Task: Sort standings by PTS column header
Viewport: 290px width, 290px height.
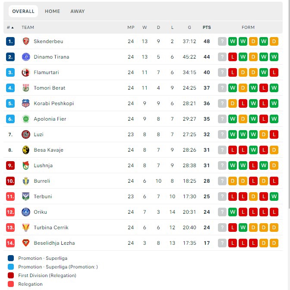Action: click(207, 28)
